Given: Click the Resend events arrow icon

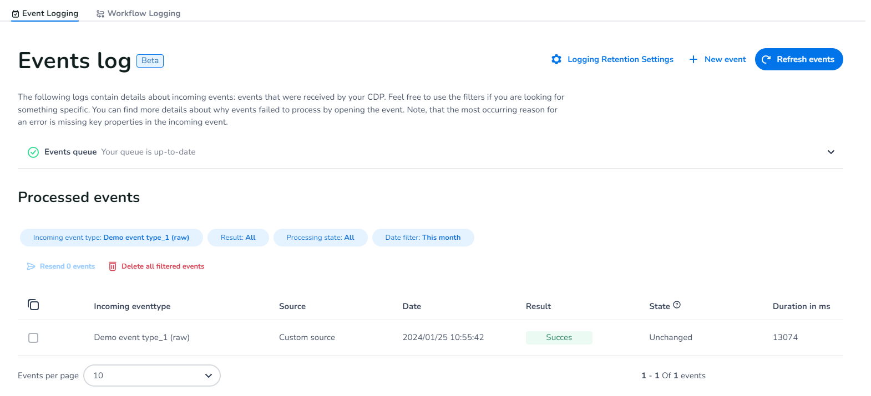Looking at the screenshot, I should tap(31, 266).
